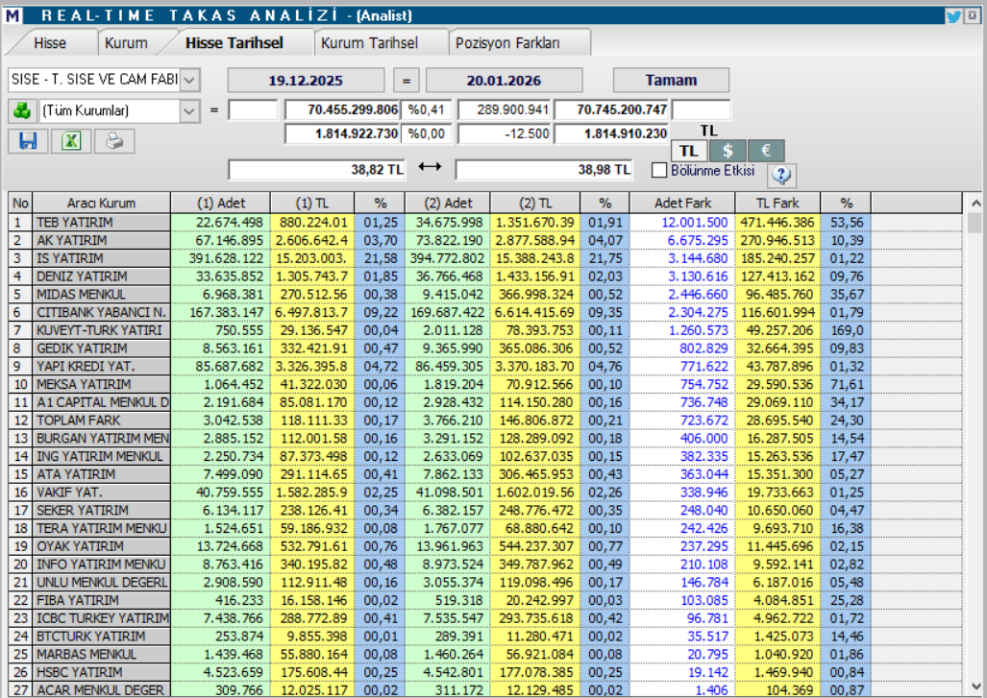Click the double-arrow price swap icon
This screenshot has height=698, width=987.
430,168
